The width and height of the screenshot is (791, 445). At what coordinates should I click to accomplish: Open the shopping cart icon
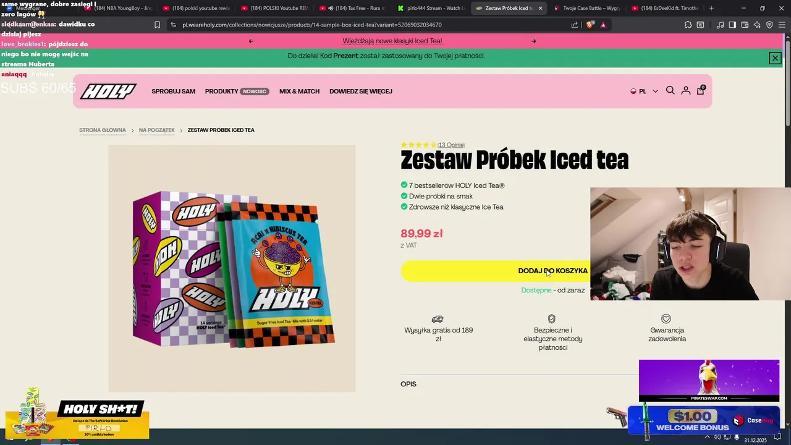coord(700,90)
